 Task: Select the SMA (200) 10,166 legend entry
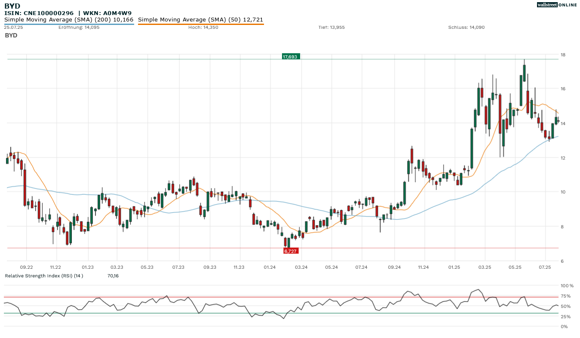(x=69, y=20)
